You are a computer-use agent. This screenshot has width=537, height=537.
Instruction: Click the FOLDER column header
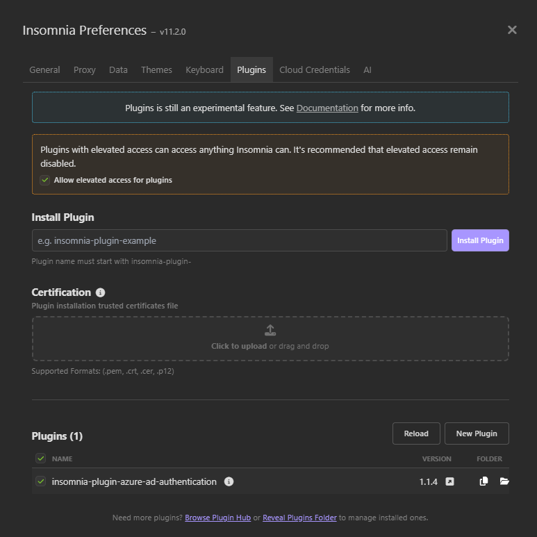489,459
